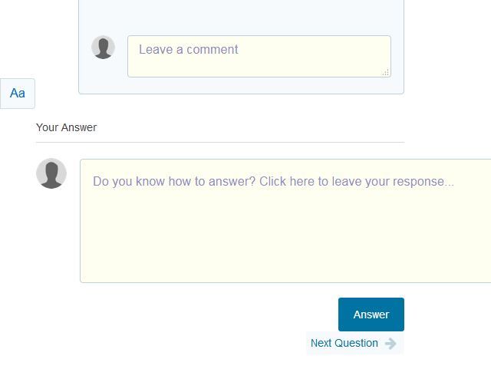Click the arrow icon beside Next Question
Screen dimensions: 491x382
[x=390, y=344]
